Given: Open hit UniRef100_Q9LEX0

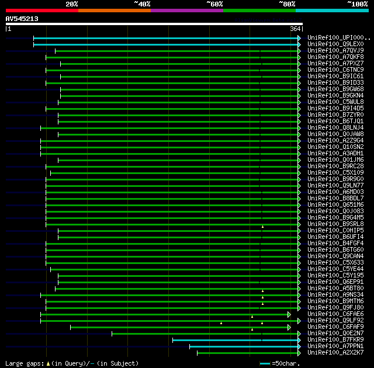Looking at the screenshot, I should [335, 44].
